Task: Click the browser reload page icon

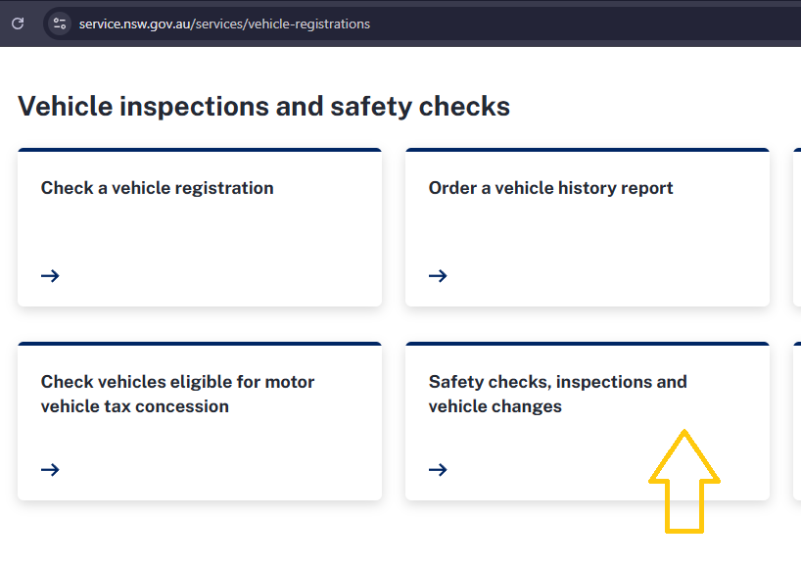Action: pos(18,24)
